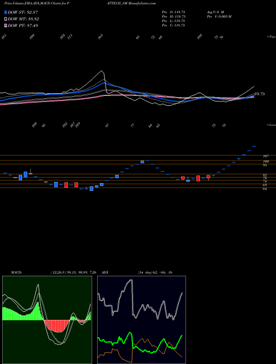The width and height of the screenshot is (276, 364).
Task: Click the '82' price level label
Action: [x=265, y=175]
